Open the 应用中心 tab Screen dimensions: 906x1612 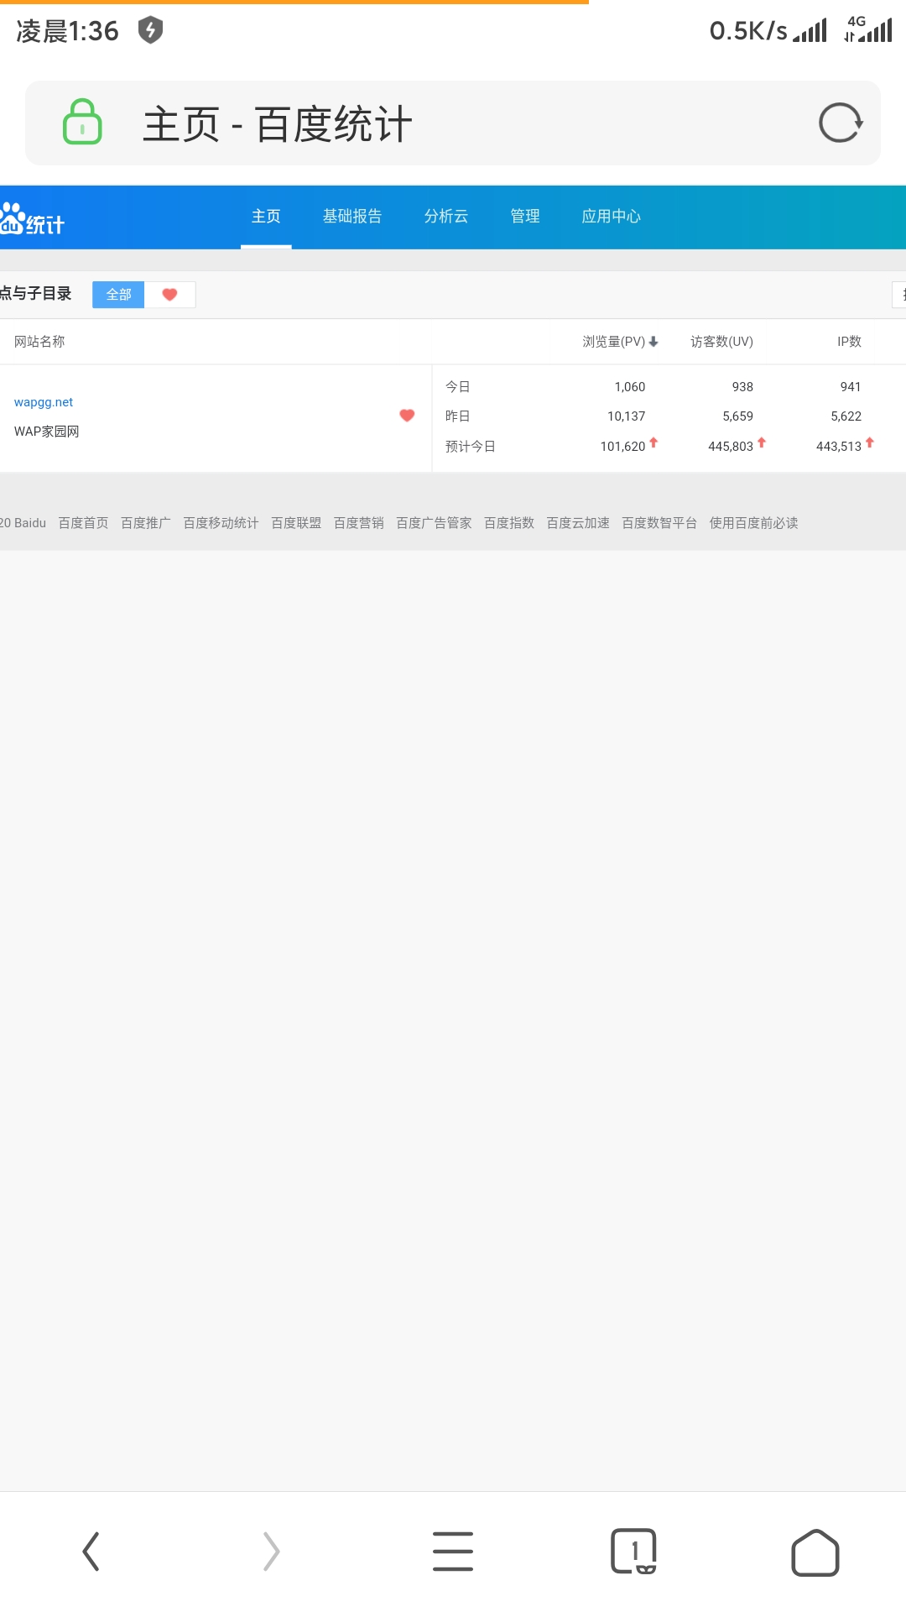click(x=612, y=217)
